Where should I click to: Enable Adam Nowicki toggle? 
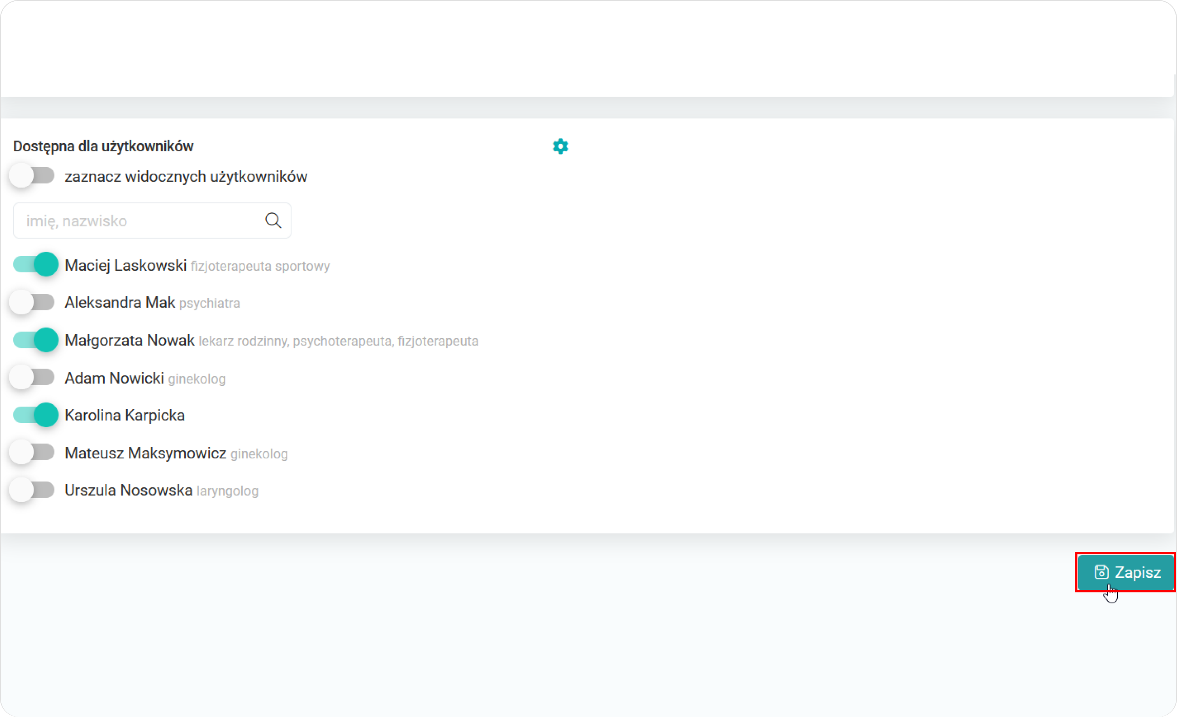(x=32, y=378)
